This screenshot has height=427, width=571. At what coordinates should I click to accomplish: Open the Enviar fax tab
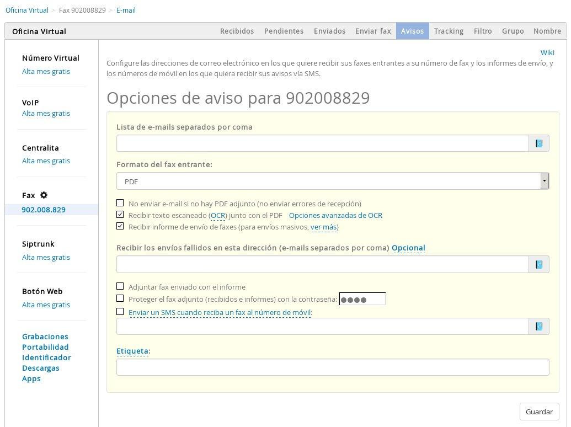pos(373,31)
